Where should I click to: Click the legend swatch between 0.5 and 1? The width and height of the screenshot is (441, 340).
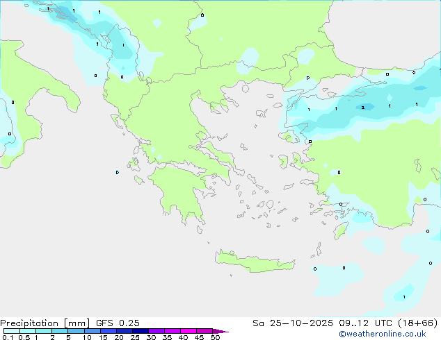pyautogui.click(x=28, y=331)
